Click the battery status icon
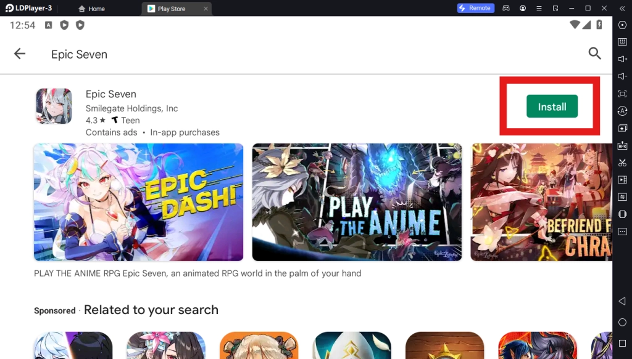Image resolution: width=632 pixels, height=359 pixels. click(x=599, y=25)
